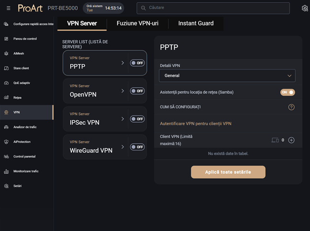310x231 pixels.
Task: Disable the Samba network location toggle
Action: coord(288,92)
